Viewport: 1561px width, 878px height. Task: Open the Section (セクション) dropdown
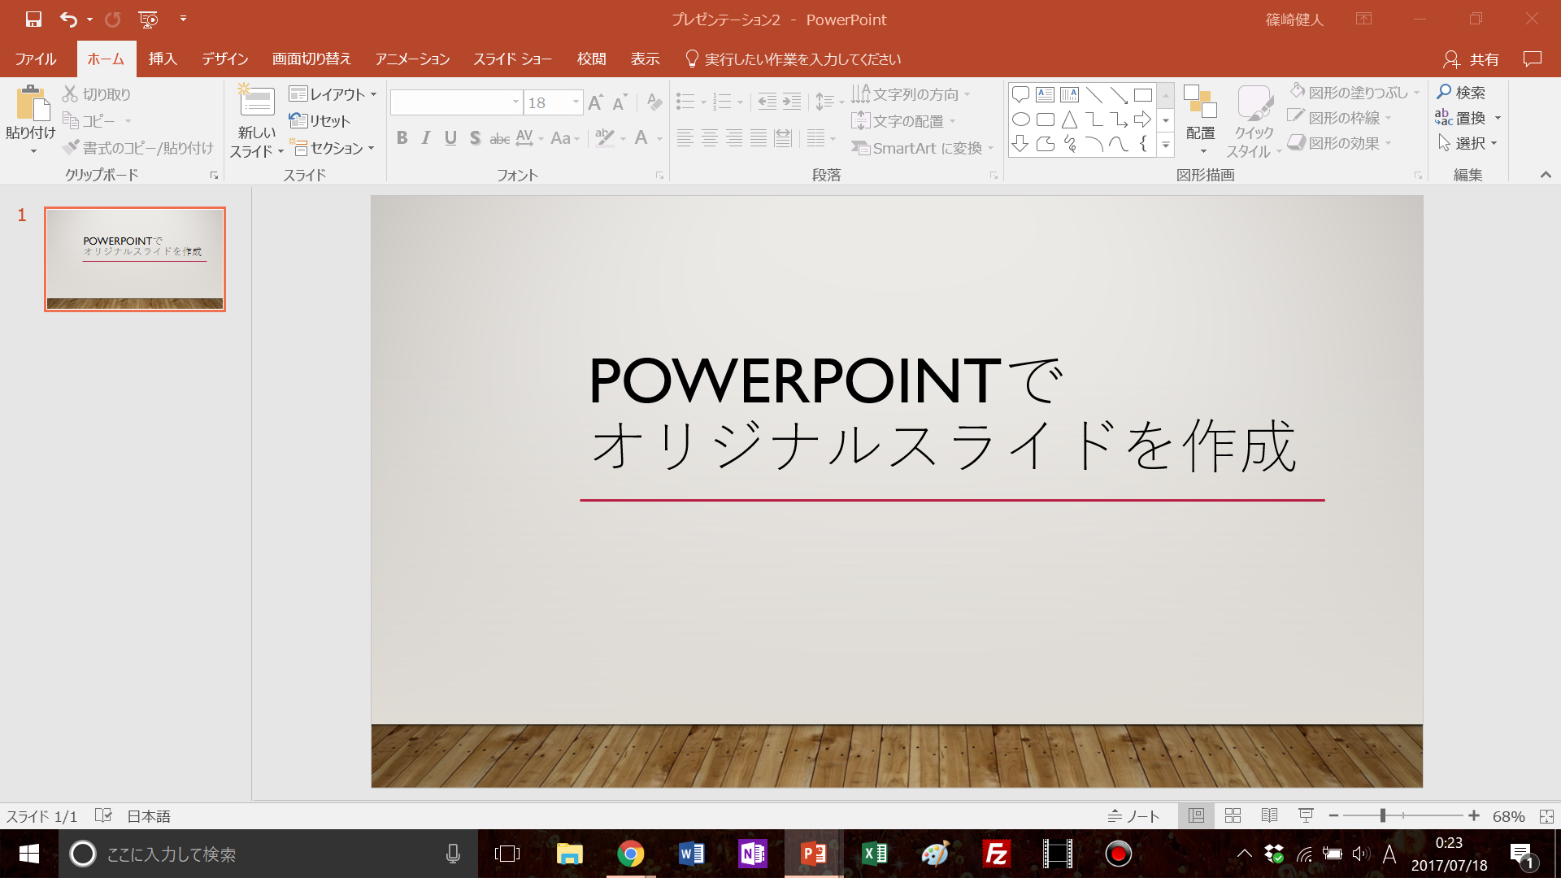(x=333, y=148)
